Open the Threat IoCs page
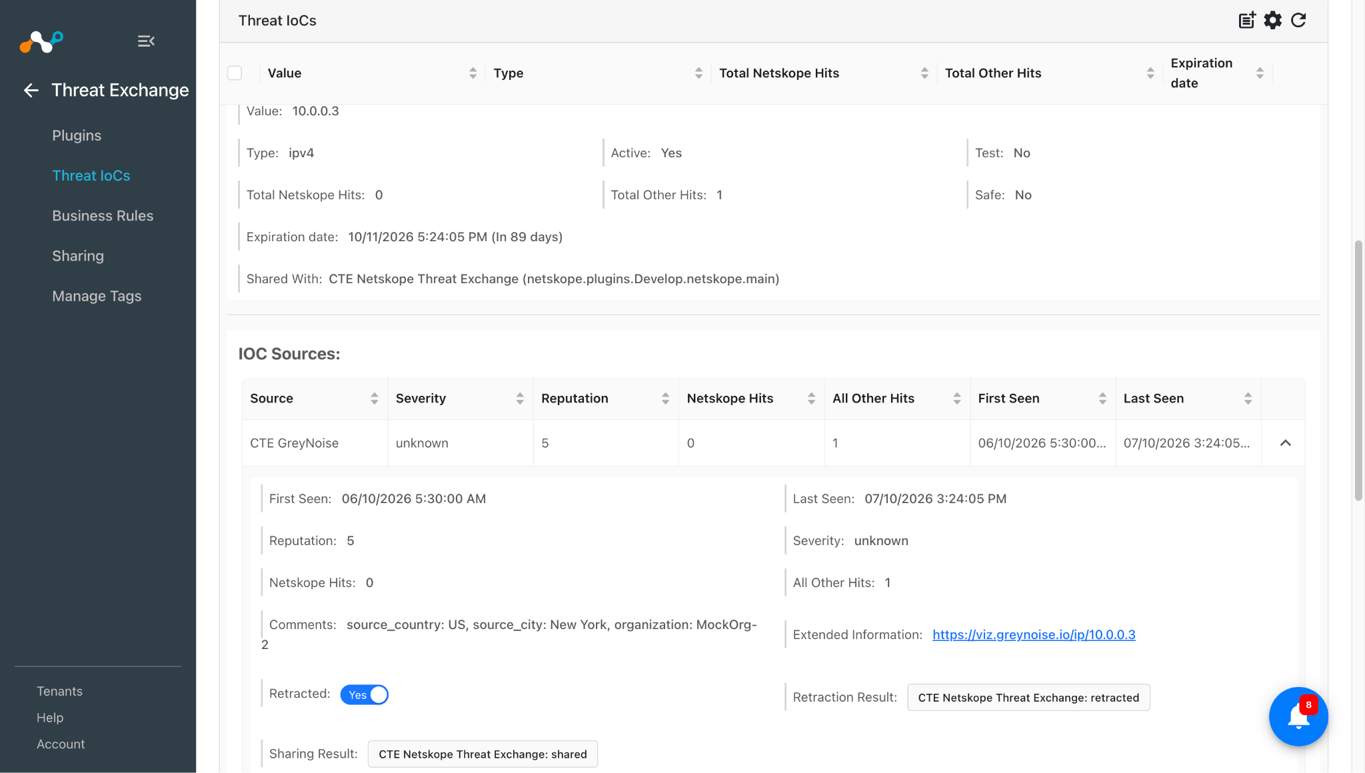 [91, 175]
